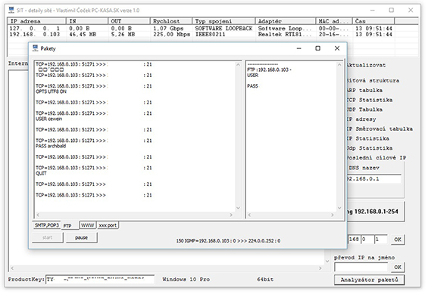Click the Pakety window icon

click(35, 48)
